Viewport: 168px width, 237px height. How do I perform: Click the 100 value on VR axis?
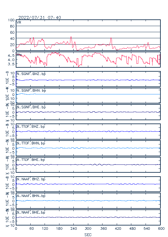11,20
